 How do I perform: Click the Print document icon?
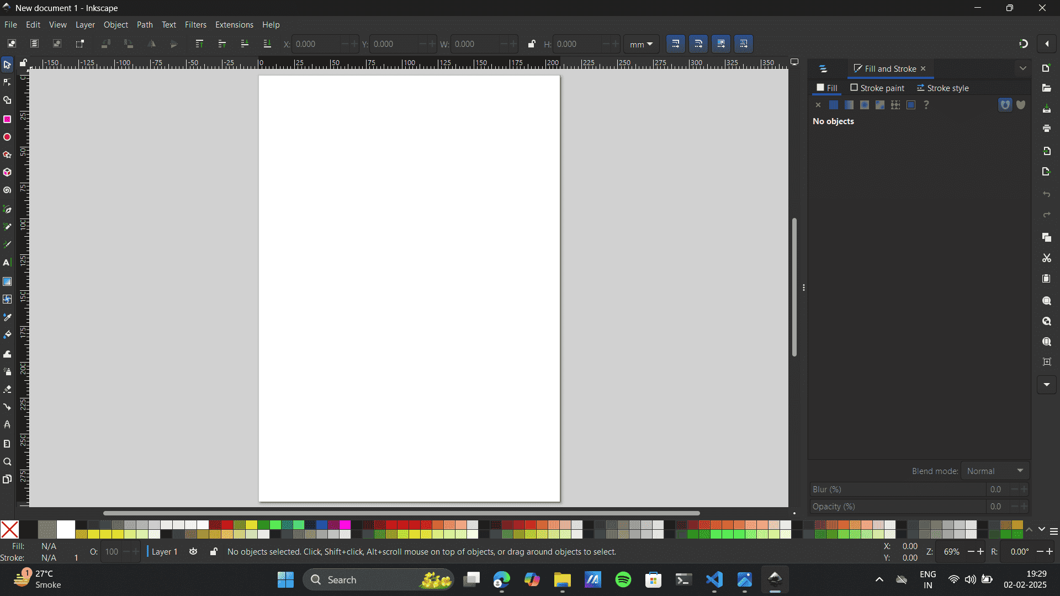(1046, 129)
